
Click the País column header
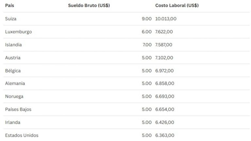tap(10, 6)
